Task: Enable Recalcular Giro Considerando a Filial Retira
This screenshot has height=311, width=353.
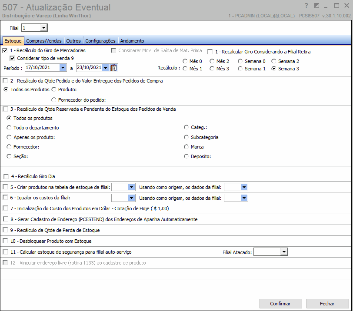Action: coord(210,52)
